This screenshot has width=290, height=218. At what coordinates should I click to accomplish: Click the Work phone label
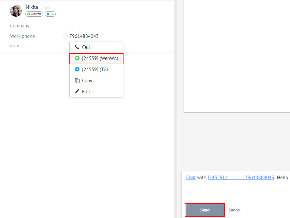point(22,36)
